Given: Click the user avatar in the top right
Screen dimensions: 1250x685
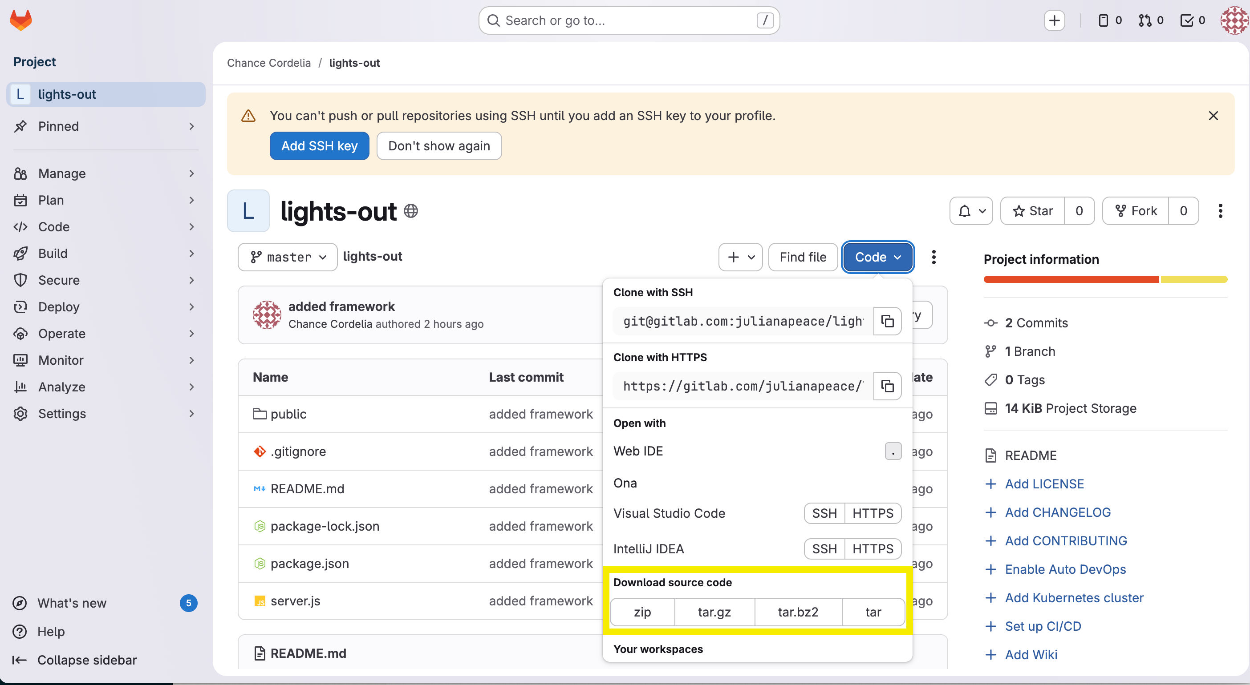Looking at the screenshot, I should click(1234, 20).
